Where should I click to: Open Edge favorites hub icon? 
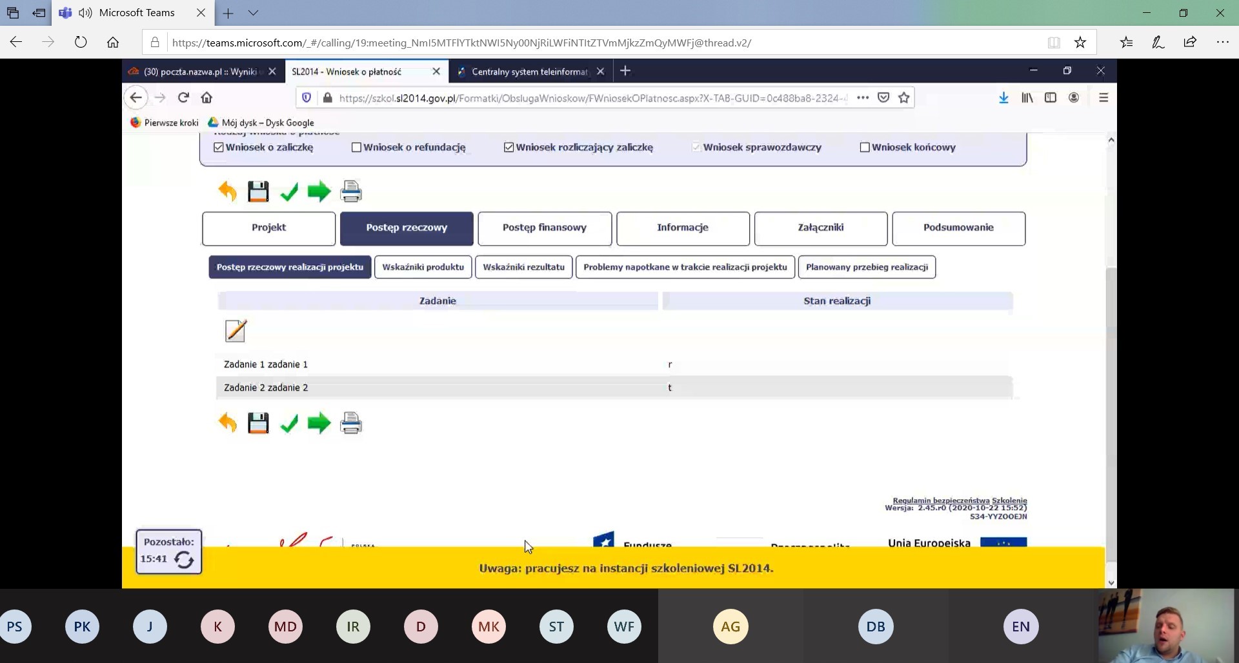[1126, 43]
